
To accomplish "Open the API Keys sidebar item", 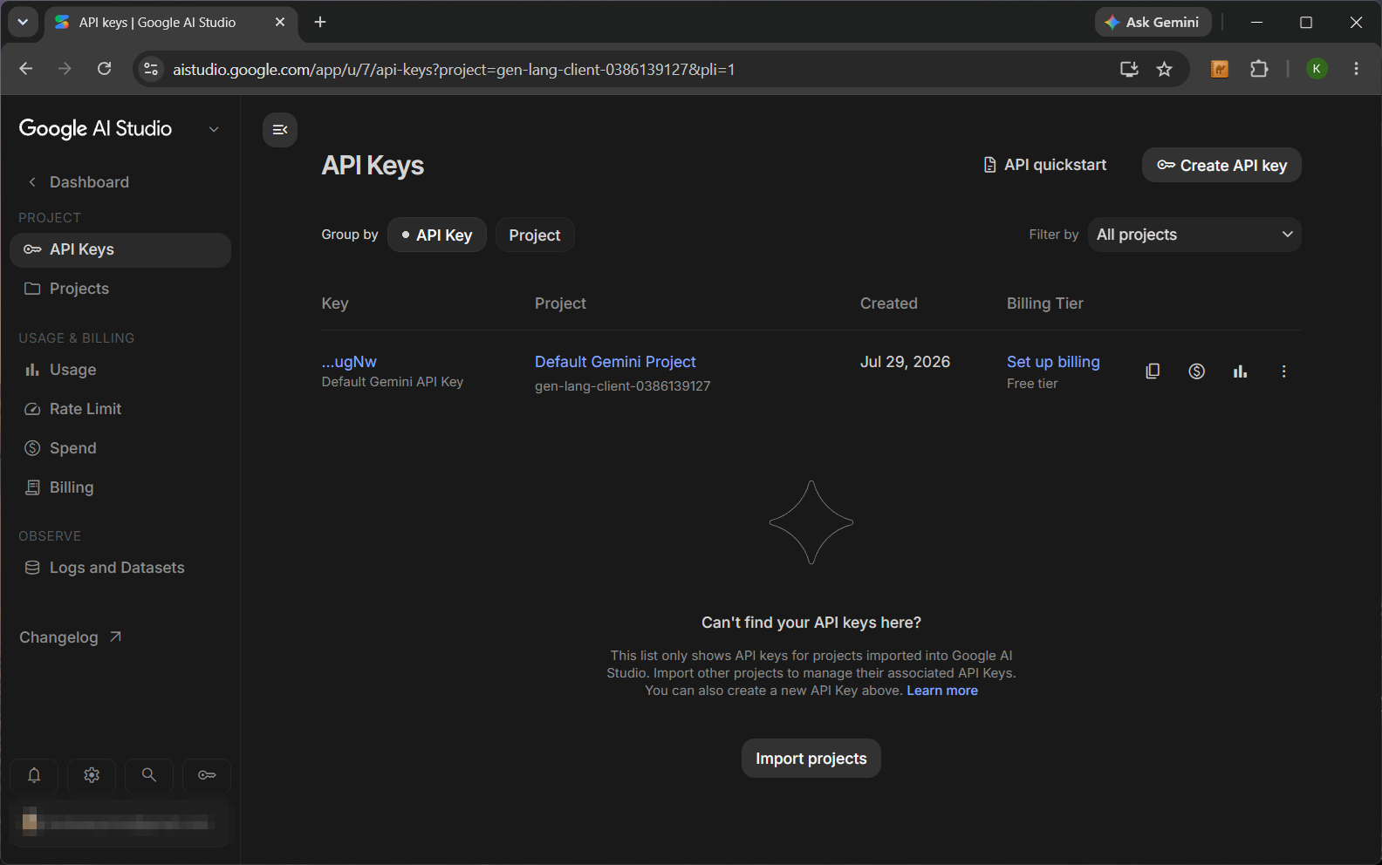I will pyautogui.click(x=120, y=249).
